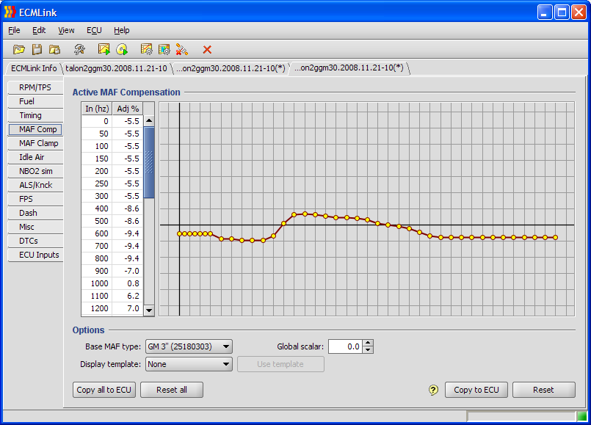Image resolution: width=591 pixels, height=425 pixels.
Task: Click the connector with red X icon
Action: (x=182, y=49)
